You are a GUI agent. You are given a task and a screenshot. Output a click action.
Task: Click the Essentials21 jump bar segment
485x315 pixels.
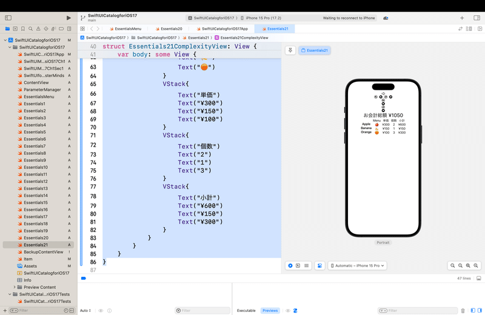pyautogui.click(x=195, y=38)
